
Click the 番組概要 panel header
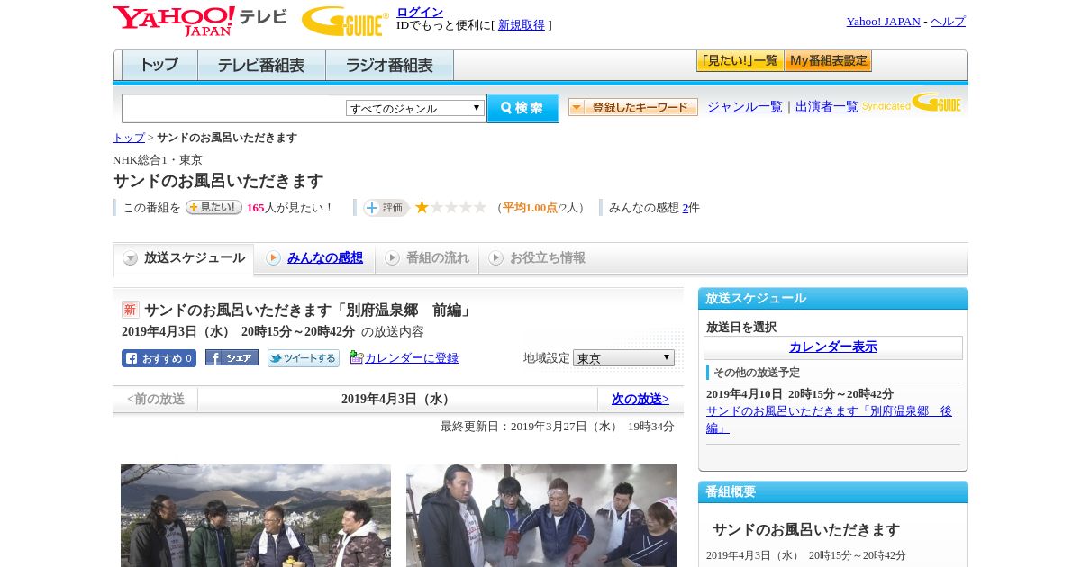pyautogui.click(x=833, y=491)
